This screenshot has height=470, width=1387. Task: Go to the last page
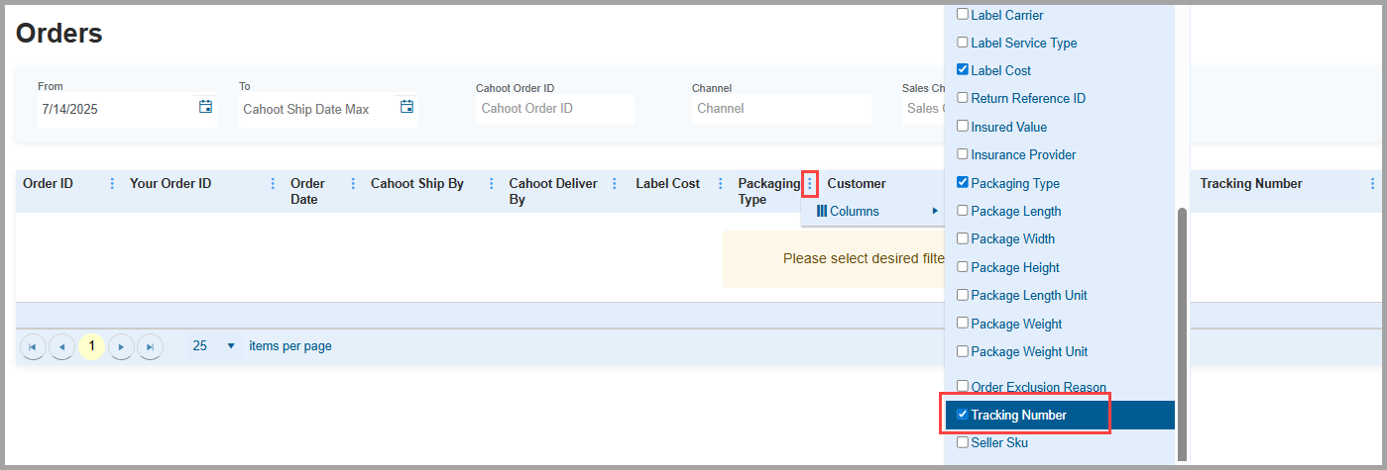[150, 346]
